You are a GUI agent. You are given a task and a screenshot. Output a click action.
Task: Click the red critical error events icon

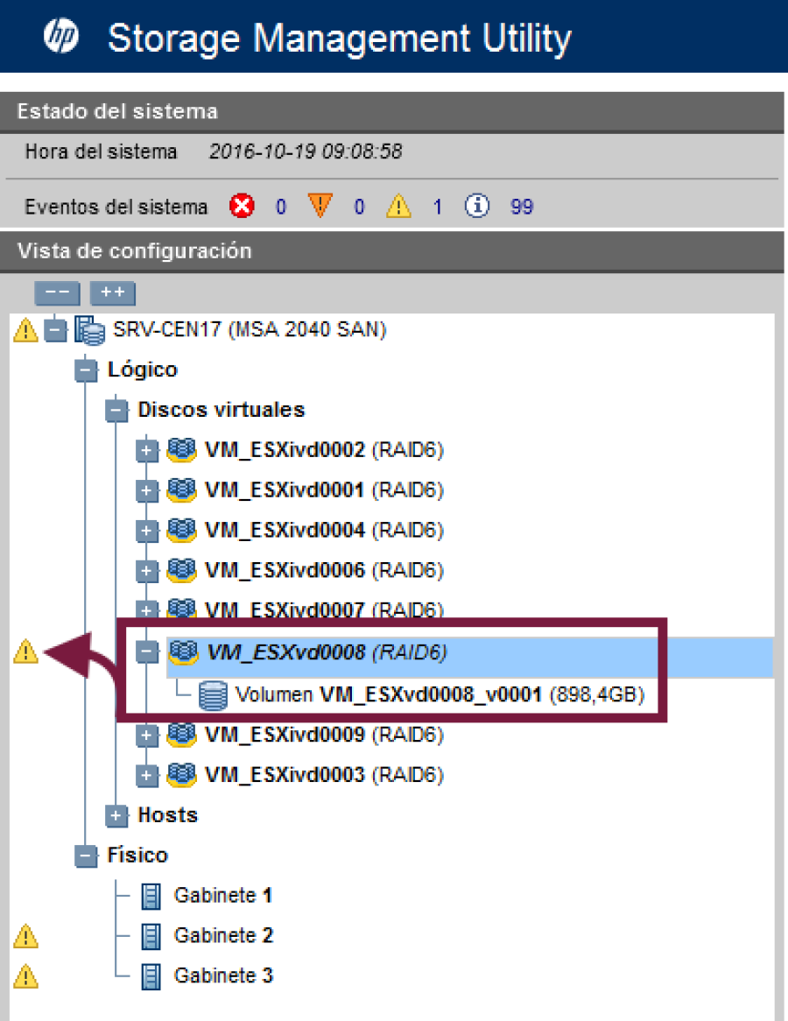(241, 207)
